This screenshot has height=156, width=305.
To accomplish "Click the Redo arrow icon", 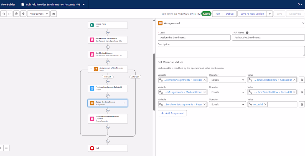I will point(9,14).
